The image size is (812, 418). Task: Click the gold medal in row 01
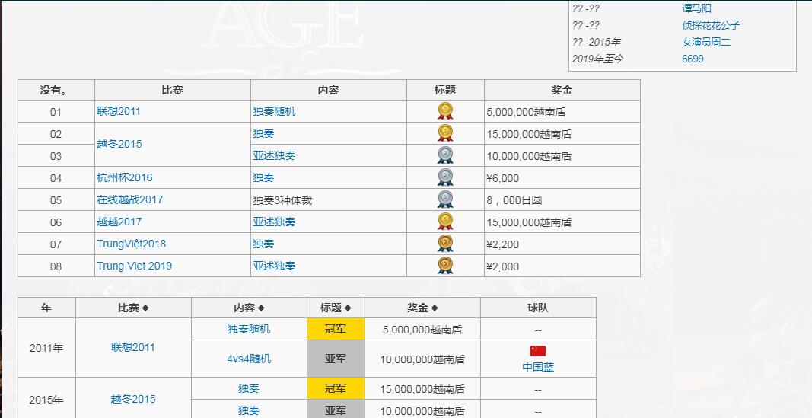click(445, 111)
